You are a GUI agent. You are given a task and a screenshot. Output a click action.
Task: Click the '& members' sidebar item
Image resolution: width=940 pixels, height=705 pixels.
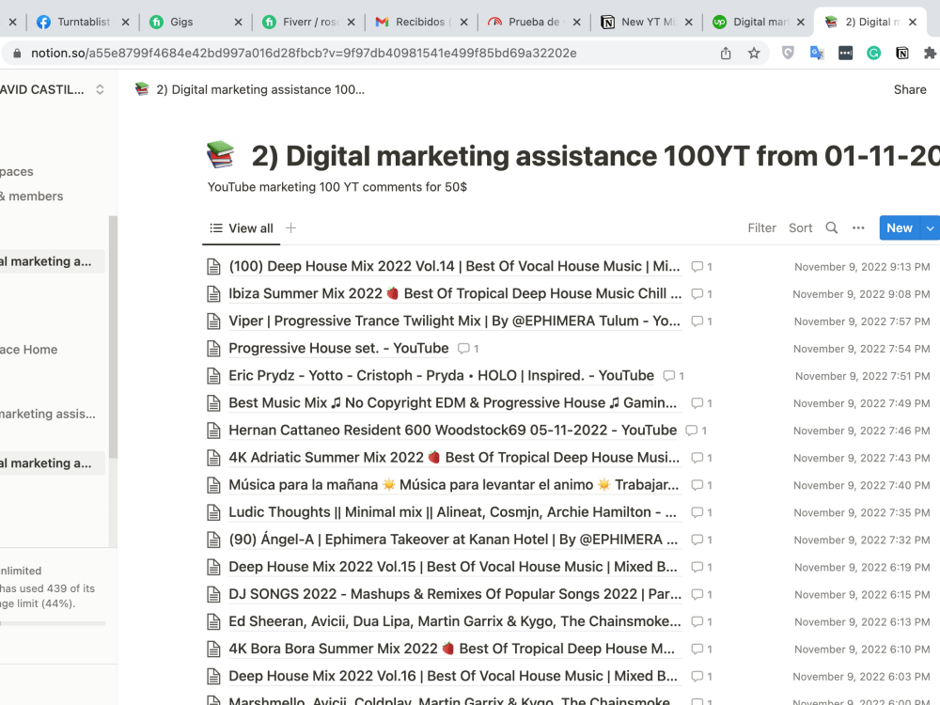(x=32, y=196)
